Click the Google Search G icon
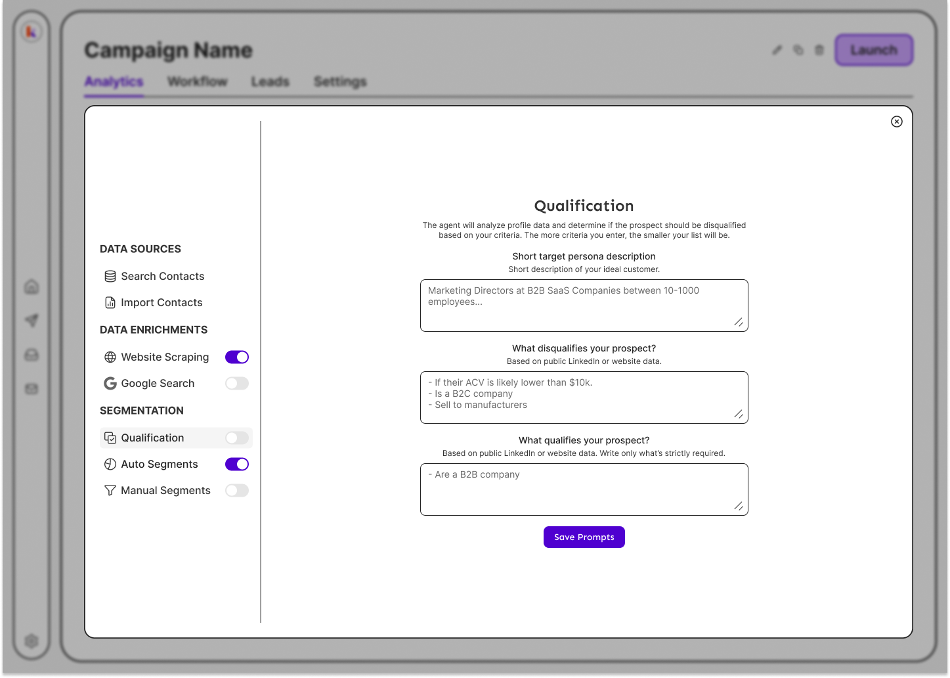Viewport: 950px width, 678px height. point(110,384)
